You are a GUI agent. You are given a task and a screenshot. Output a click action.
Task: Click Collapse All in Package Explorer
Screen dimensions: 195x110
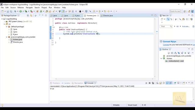(x=28, y=16)
